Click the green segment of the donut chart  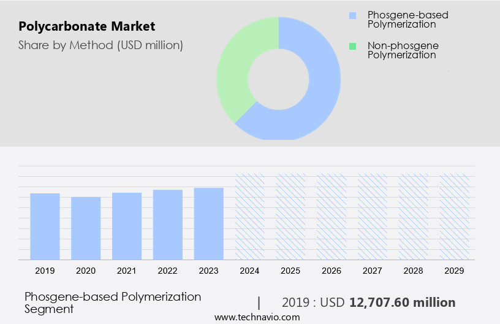[237, 74]
